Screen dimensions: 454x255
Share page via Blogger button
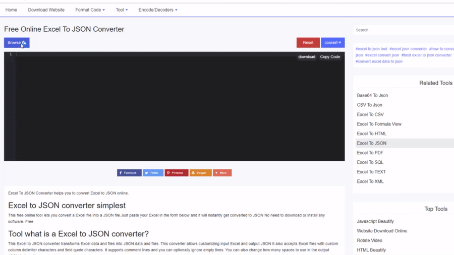[x=200, y=173]
